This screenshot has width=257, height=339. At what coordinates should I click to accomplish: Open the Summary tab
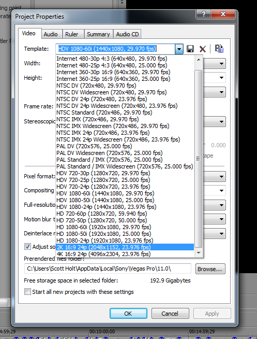tap(98, 34)
